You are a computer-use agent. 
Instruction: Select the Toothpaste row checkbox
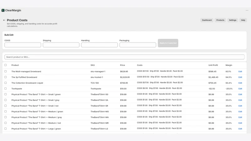pos(5,88)
